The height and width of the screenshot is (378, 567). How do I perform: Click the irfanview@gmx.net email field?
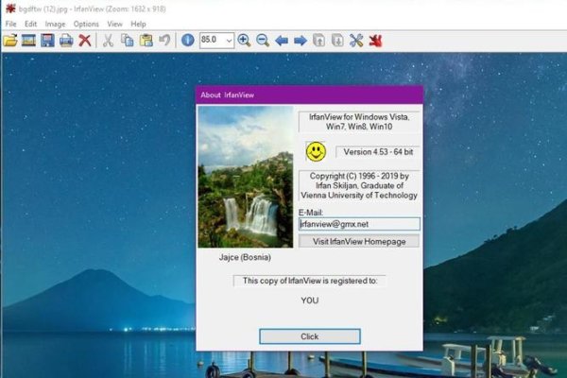(x=358, y=225)
